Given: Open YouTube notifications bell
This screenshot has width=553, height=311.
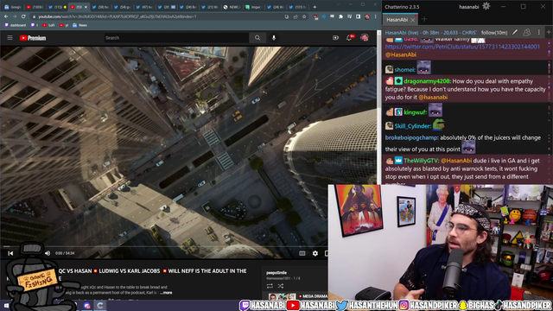Looking at the screenshot, I should [x=349, y=38].
